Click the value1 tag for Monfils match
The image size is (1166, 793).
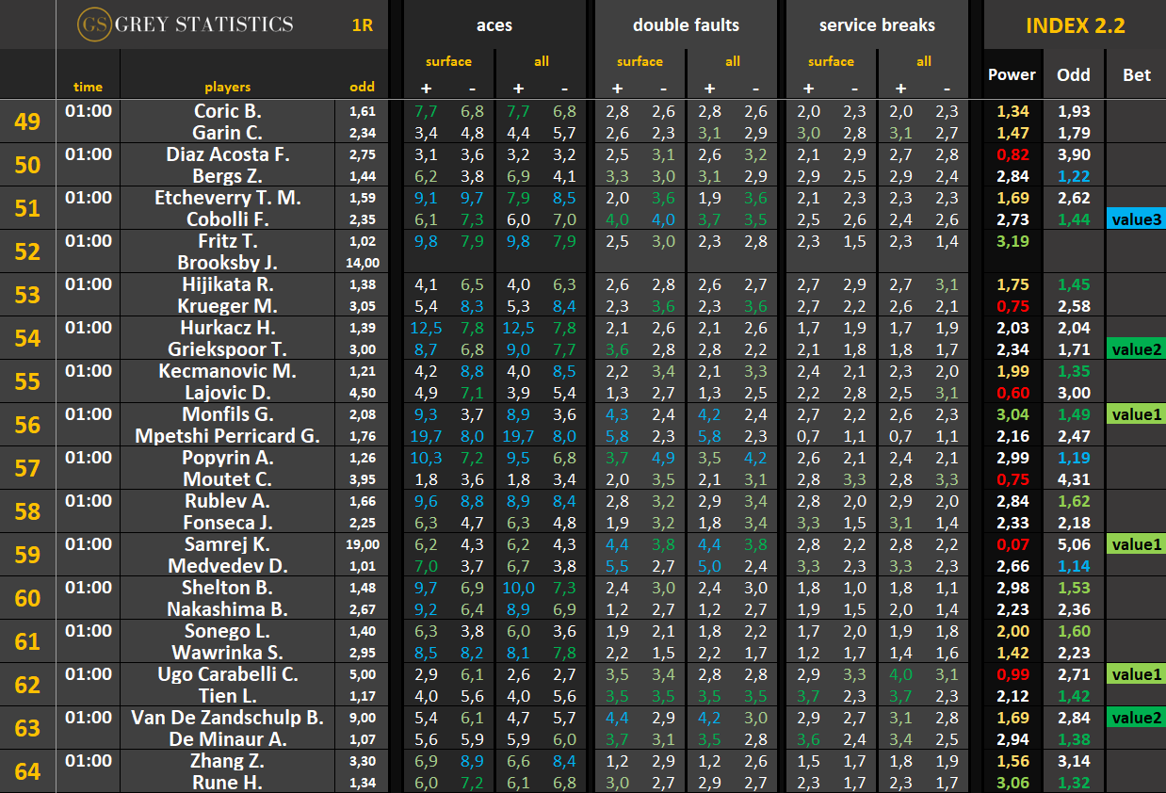1136,414
